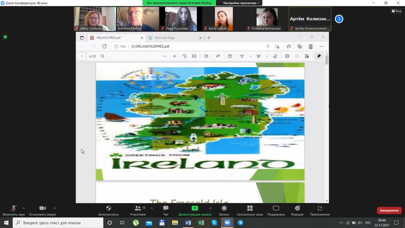Click browser zoom magnifier in address bar

click(x=268, y=46)
